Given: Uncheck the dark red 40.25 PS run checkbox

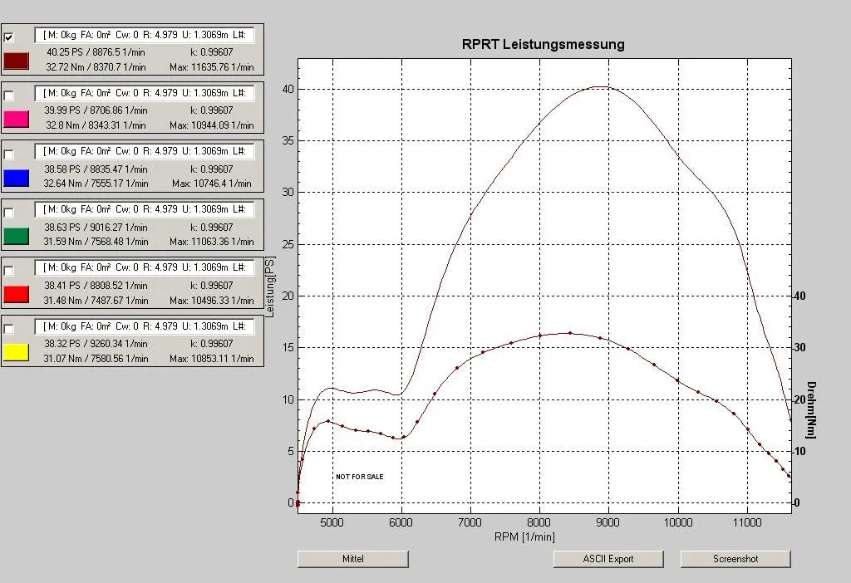Looking at the screenshot, I should pyautogui.click(x=8, y=37).
